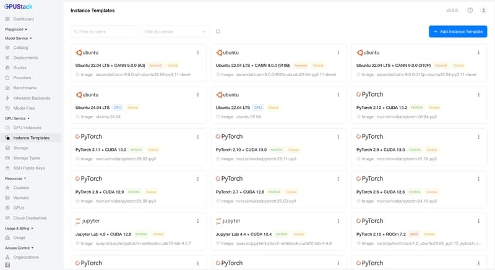Screen dimensions: 495x270
Task: Select the Providers menu item
Action: (22, 77)
